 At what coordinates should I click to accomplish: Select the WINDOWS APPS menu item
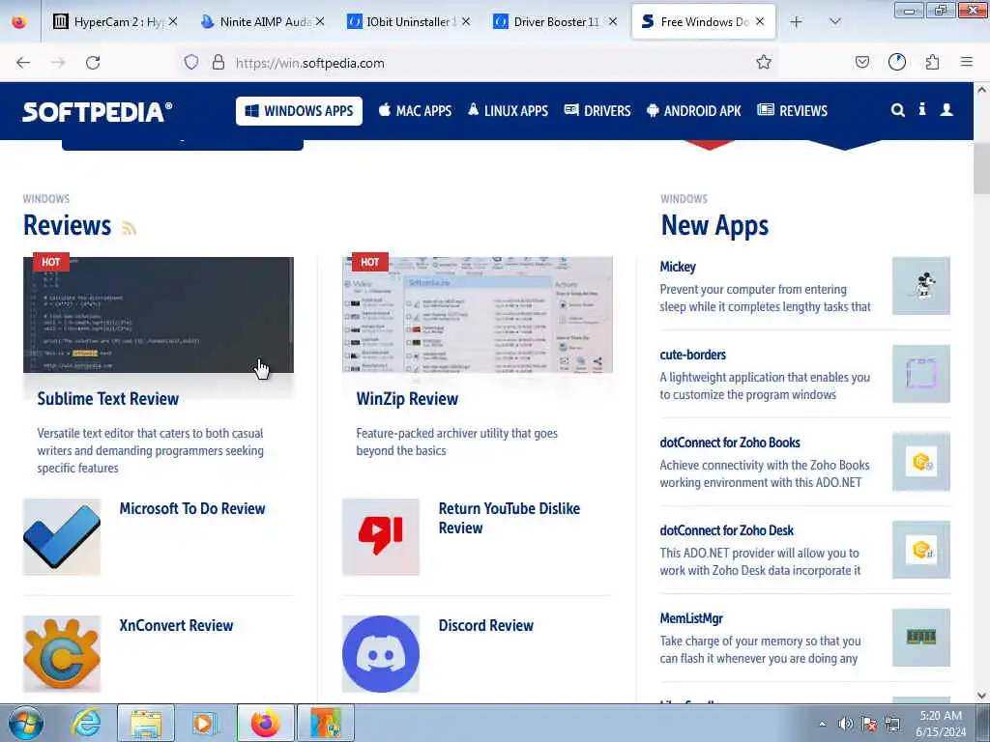300,111
